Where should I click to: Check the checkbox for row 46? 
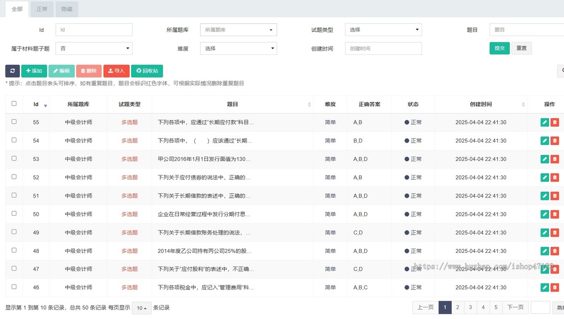click(14, 287)
